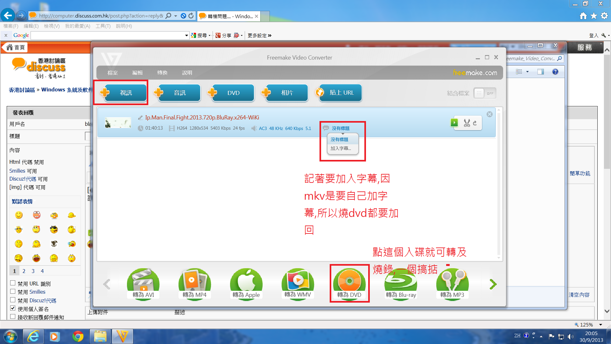Convert using 轉為 Blu-ray icon

tap(401, 284)
